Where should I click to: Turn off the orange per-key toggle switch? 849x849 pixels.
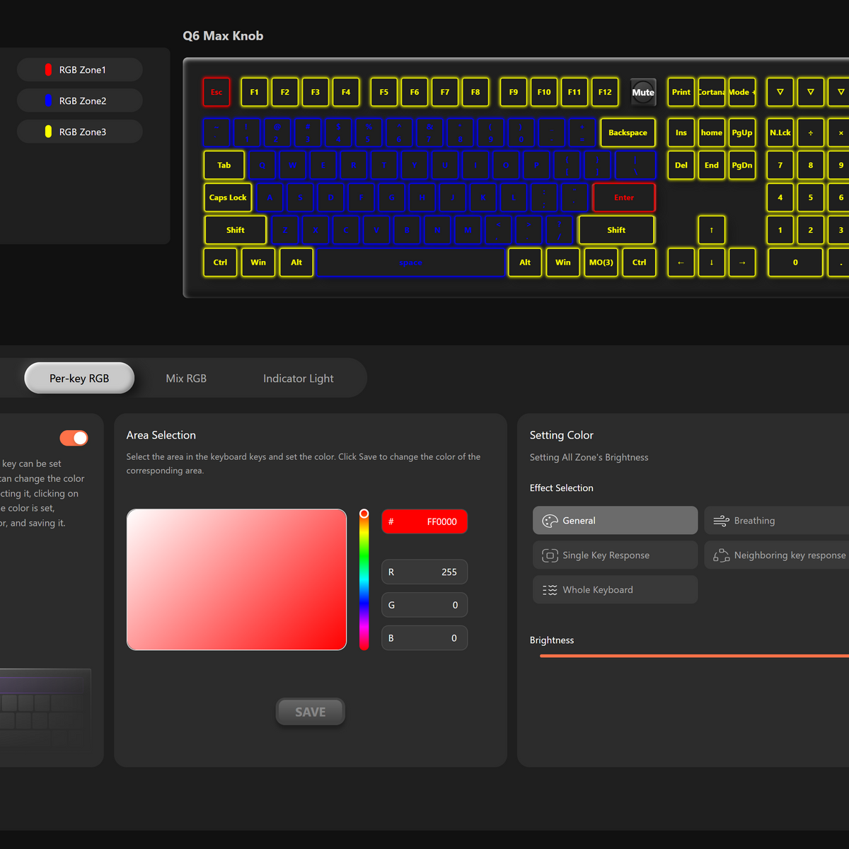point(74,439)
